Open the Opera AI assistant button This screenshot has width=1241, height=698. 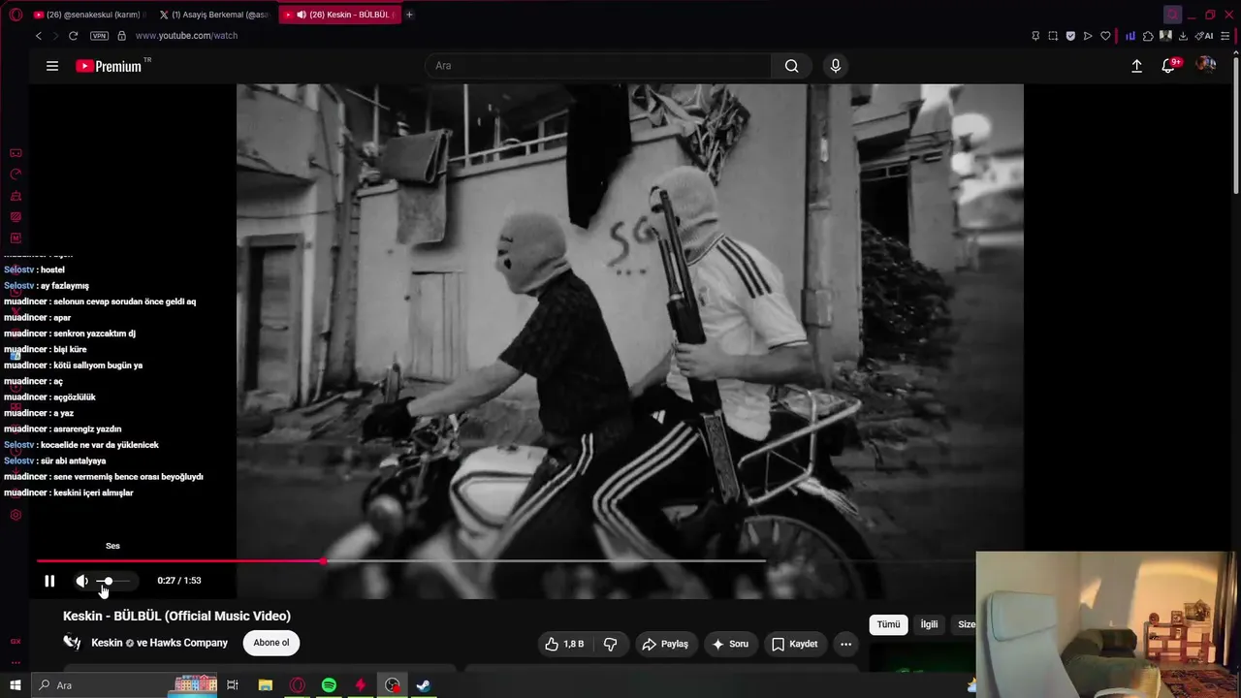(1204, 36)
